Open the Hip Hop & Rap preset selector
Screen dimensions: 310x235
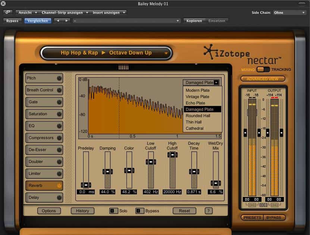[106, 53]
